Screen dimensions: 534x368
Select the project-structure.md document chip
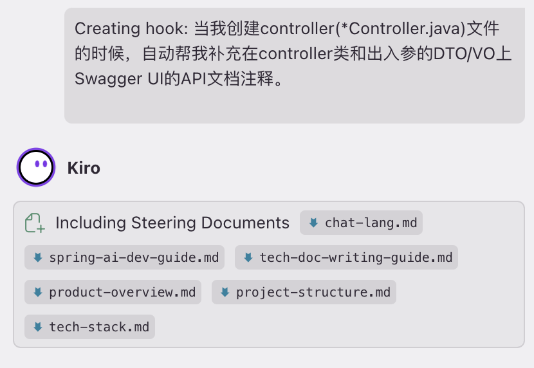313,292
